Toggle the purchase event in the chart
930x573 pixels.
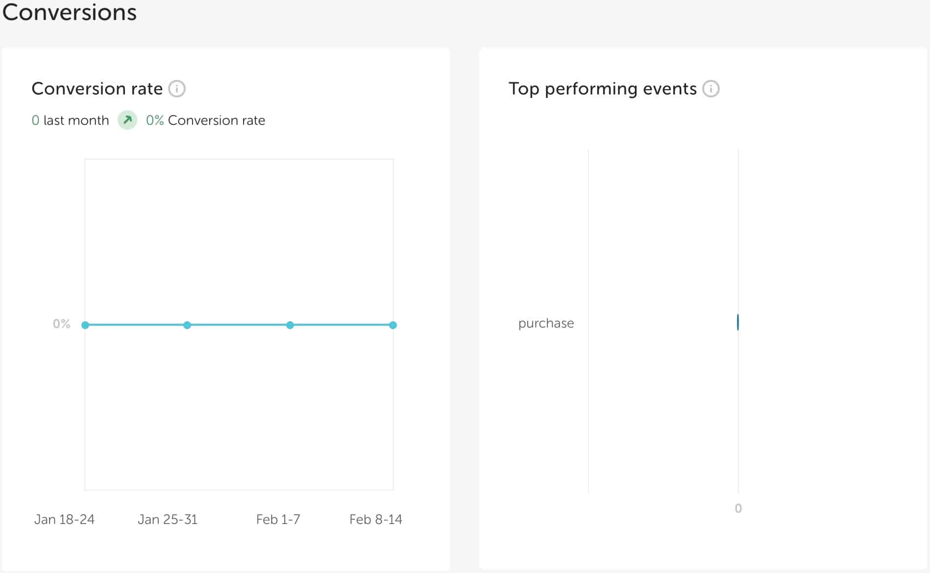pos(546,323)
